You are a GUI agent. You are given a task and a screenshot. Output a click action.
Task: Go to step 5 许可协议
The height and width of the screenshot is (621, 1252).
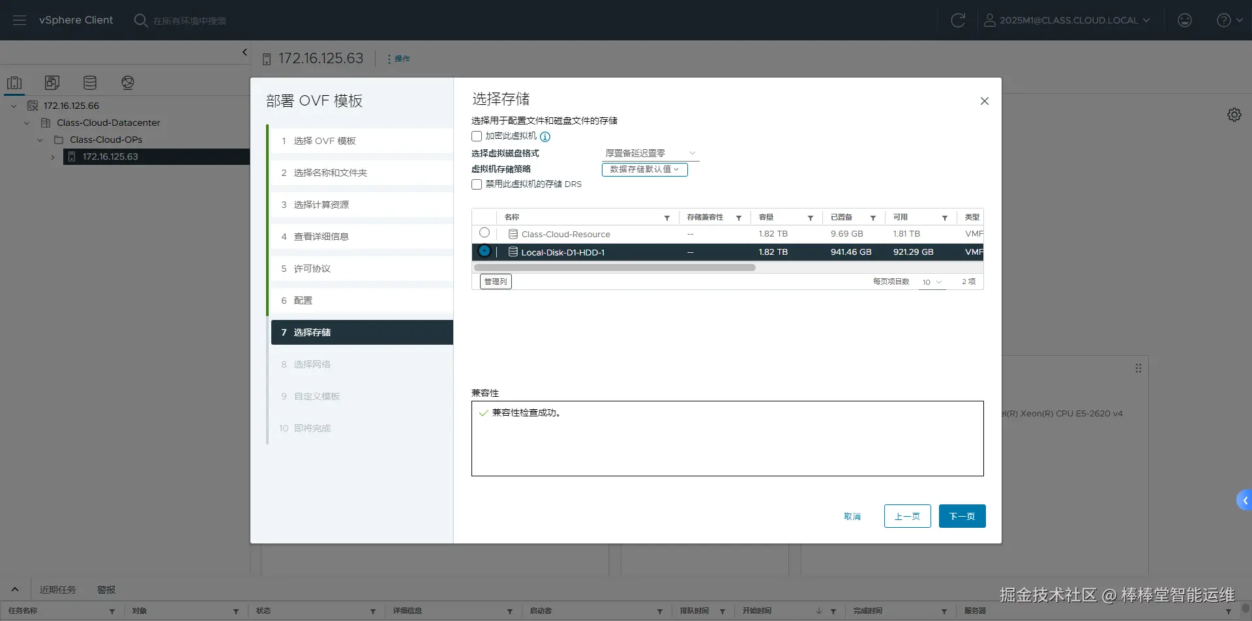362,268
